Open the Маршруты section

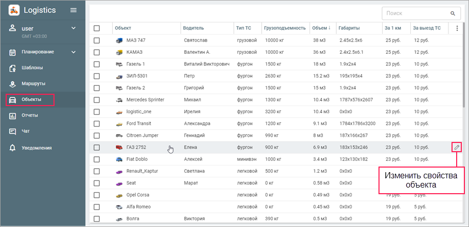pos(33,84)
